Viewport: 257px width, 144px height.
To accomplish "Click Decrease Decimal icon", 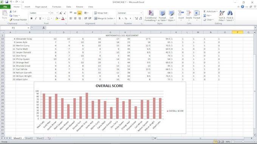I will pyautogui.click(x=141, y=18).
